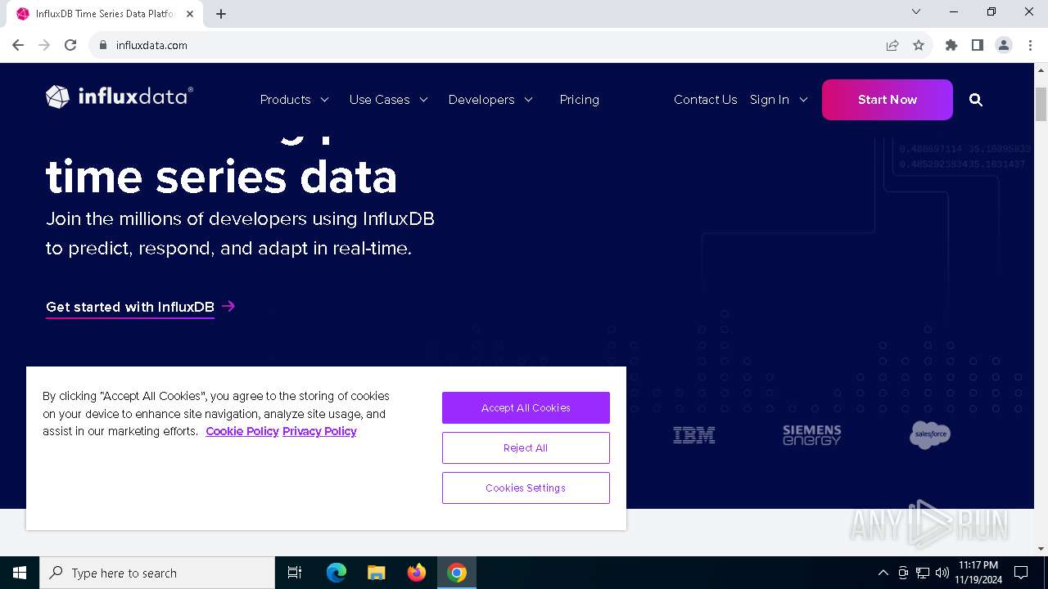The height and width of the screenshot is (589, 1048).
Task: Select the InfluxDB Time Series Data Platform tab
Action: click(106, 14)
